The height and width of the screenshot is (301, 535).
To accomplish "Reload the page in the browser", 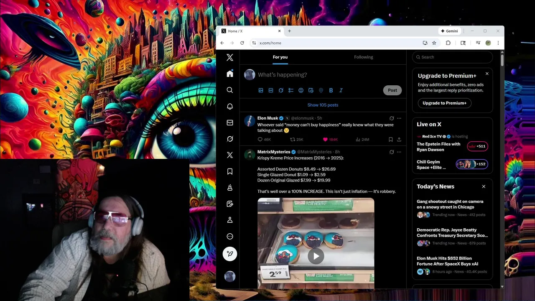I will point(242,43).
